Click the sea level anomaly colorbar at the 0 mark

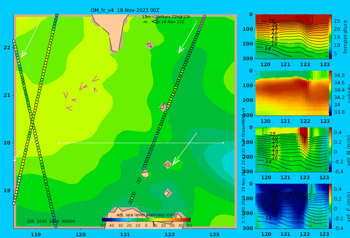146,220
